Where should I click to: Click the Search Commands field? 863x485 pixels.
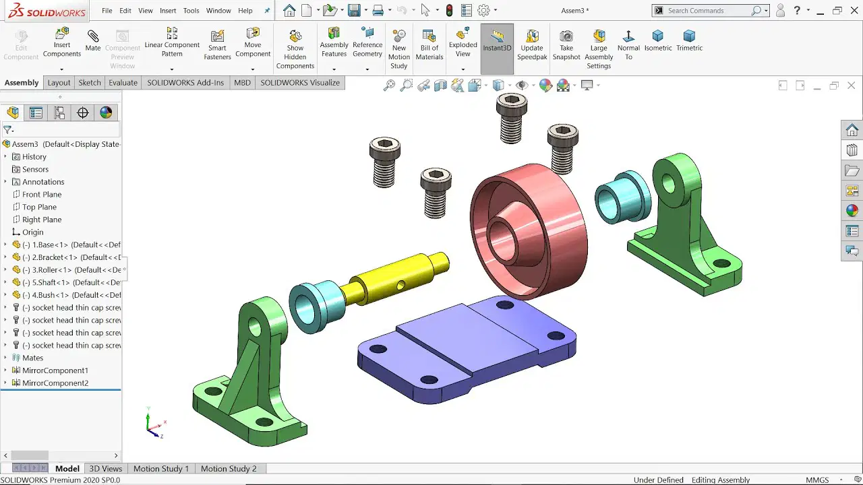711,11
